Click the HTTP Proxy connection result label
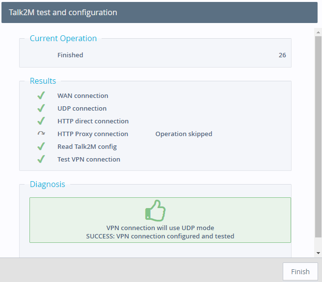The width and height of the screenshot is (322, 282). (x=93, y=134)
